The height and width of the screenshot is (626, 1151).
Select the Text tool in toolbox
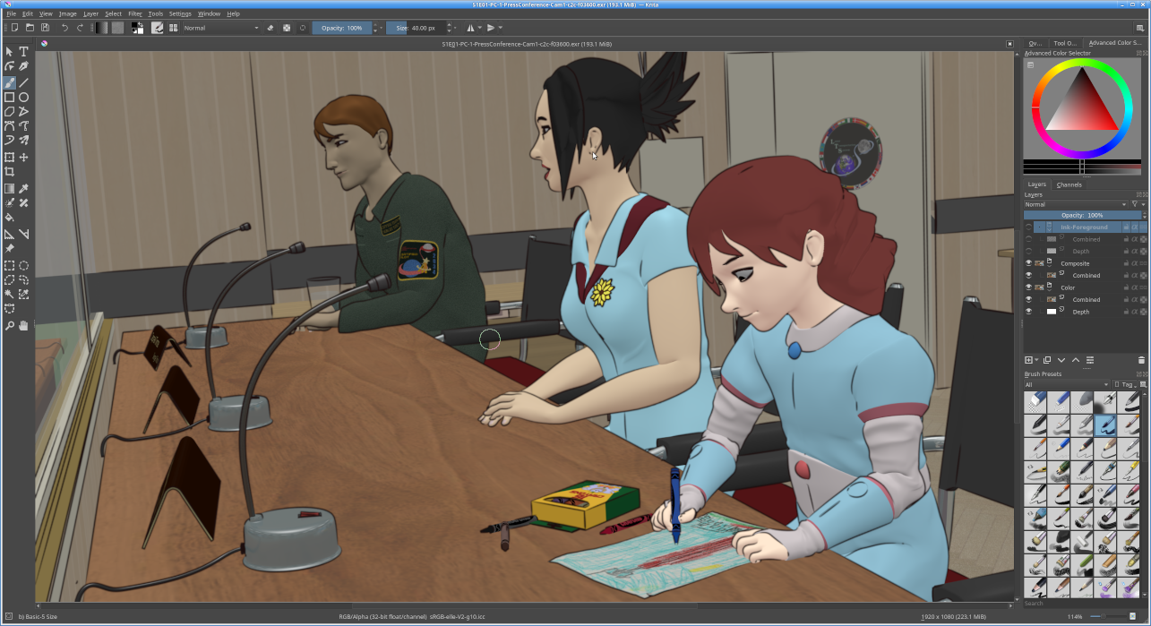pos(24,52)
